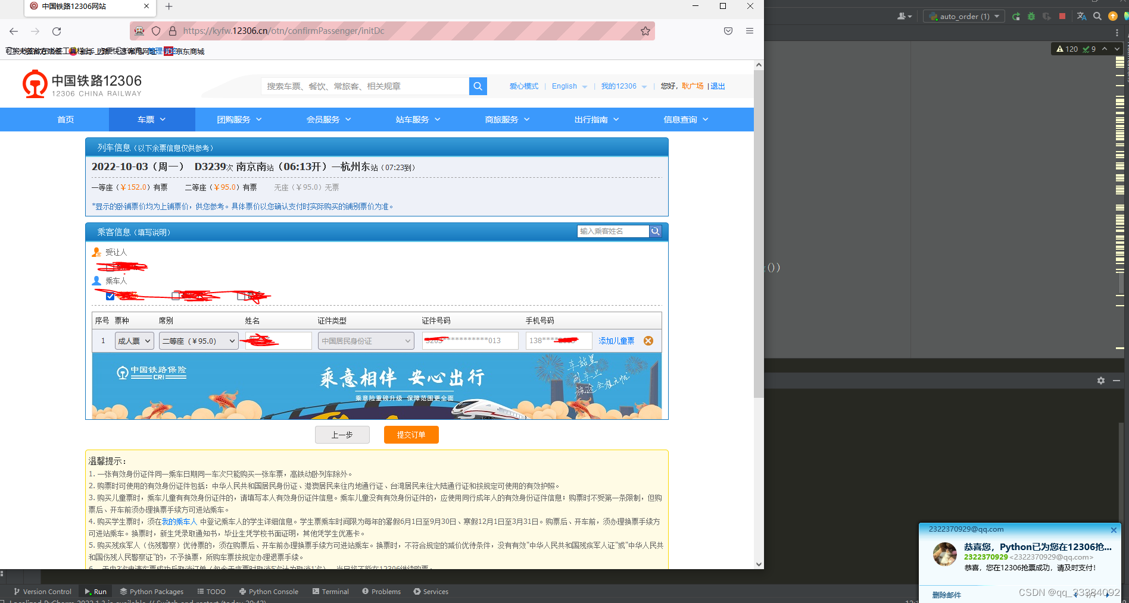The image size is (1129, 603).
Task: Open the Python Console tool tab
Action: [269, 592]
